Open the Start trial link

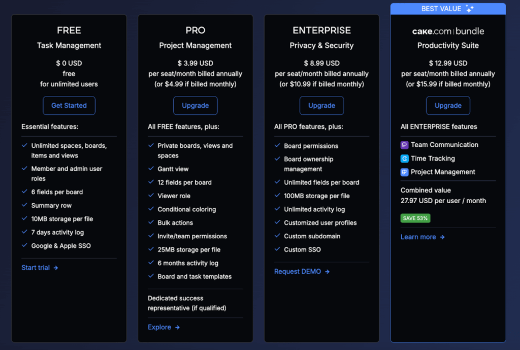[x=36, y=268]
